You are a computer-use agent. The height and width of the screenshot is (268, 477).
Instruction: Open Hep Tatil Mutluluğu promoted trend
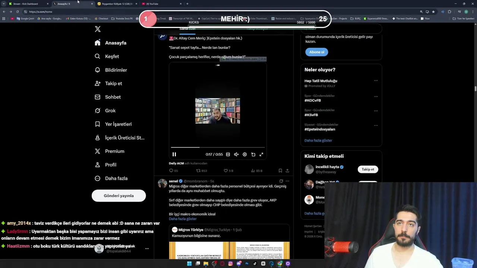tap(321, 81)
